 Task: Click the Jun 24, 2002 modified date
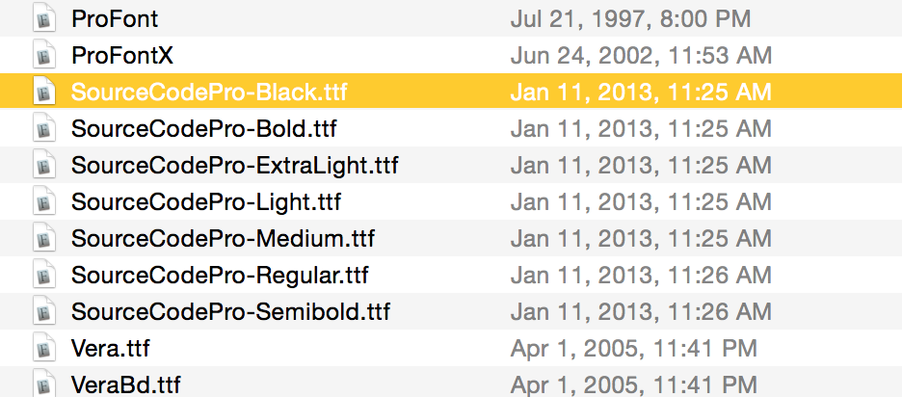641,56
